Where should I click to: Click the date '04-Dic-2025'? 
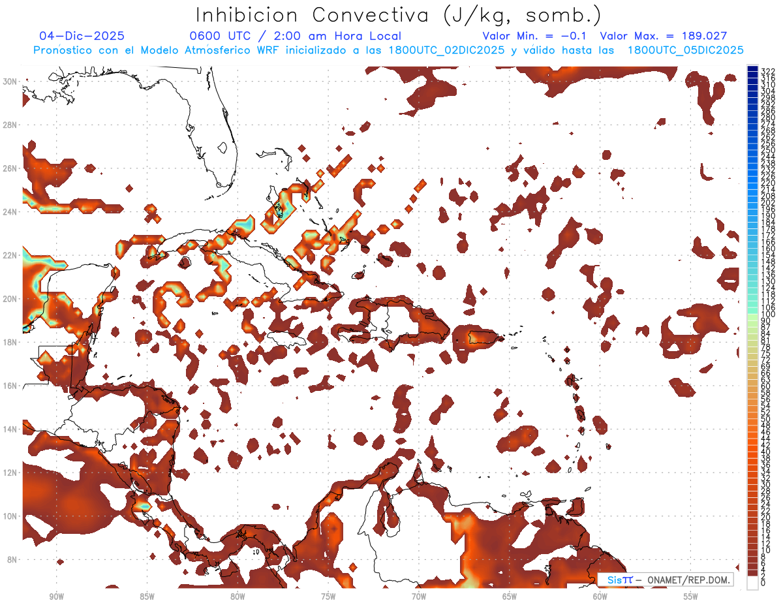click(x=82, y=36)
